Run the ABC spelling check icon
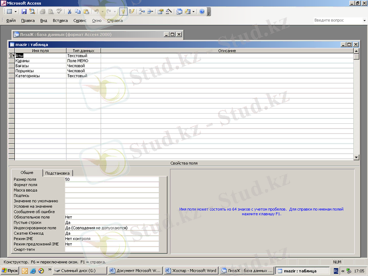 (x=59, y=11)
